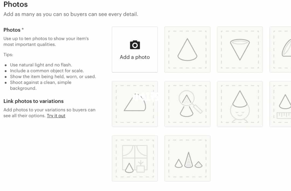
Task: Click the 'Use natural light and no flash' tip
Action: tap(41, 65)
